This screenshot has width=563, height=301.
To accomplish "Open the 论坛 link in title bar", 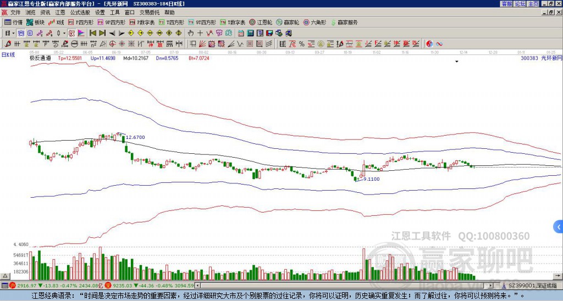I will click(x=520, y=4).
